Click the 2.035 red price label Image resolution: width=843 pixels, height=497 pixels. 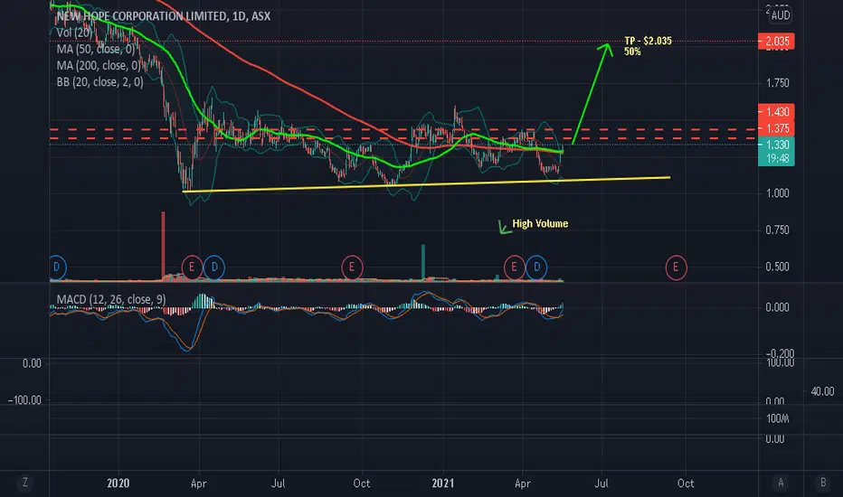click(776, 42)
